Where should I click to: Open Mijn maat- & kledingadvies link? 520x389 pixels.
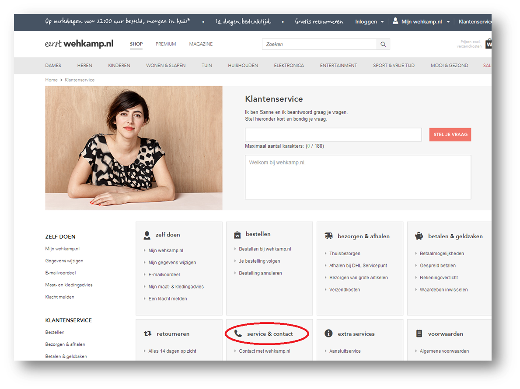click(176, 287)
